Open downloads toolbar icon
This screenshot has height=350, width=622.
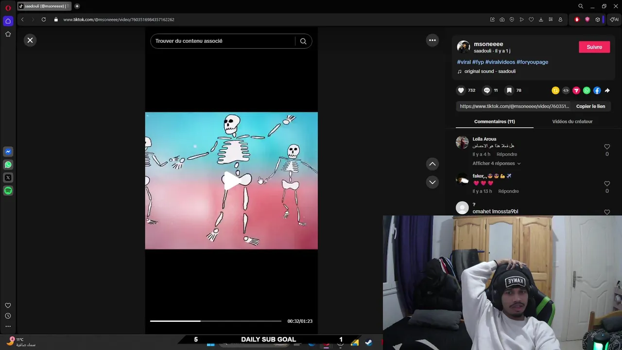pos(541,19)
